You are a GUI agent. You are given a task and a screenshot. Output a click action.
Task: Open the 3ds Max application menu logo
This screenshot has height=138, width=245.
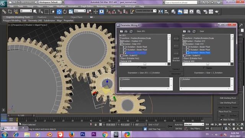(3, 3)
